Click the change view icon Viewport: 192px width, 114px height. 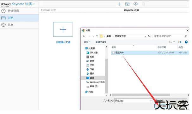point(170,42)
